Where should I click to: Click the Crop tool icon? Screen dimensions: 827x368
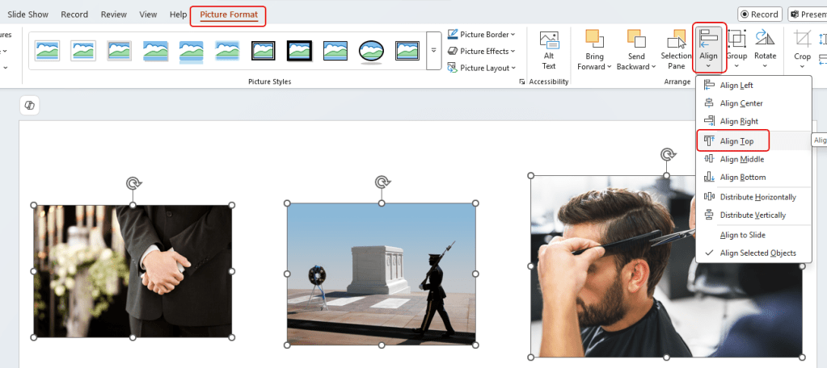click(802, 40)
